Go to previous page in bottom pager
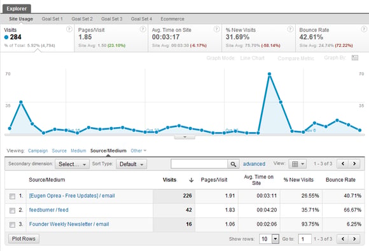The height and width of the screenshot is (251, 369). click(x=343, y=239)
